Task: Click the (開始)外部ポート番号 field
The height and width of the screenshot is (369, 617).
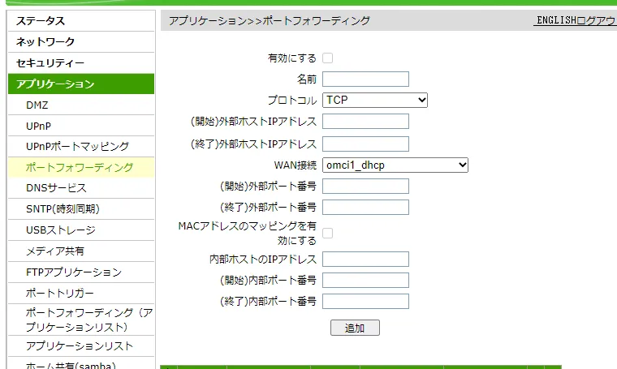Action: 365,186
